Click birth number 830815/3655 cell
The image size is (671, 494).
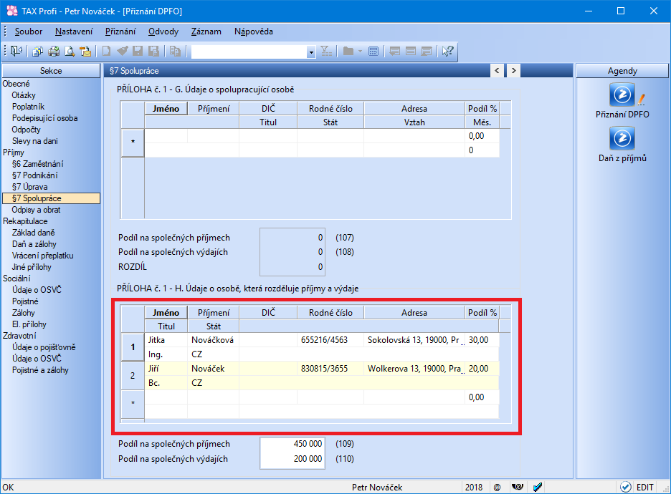[330, 369]
